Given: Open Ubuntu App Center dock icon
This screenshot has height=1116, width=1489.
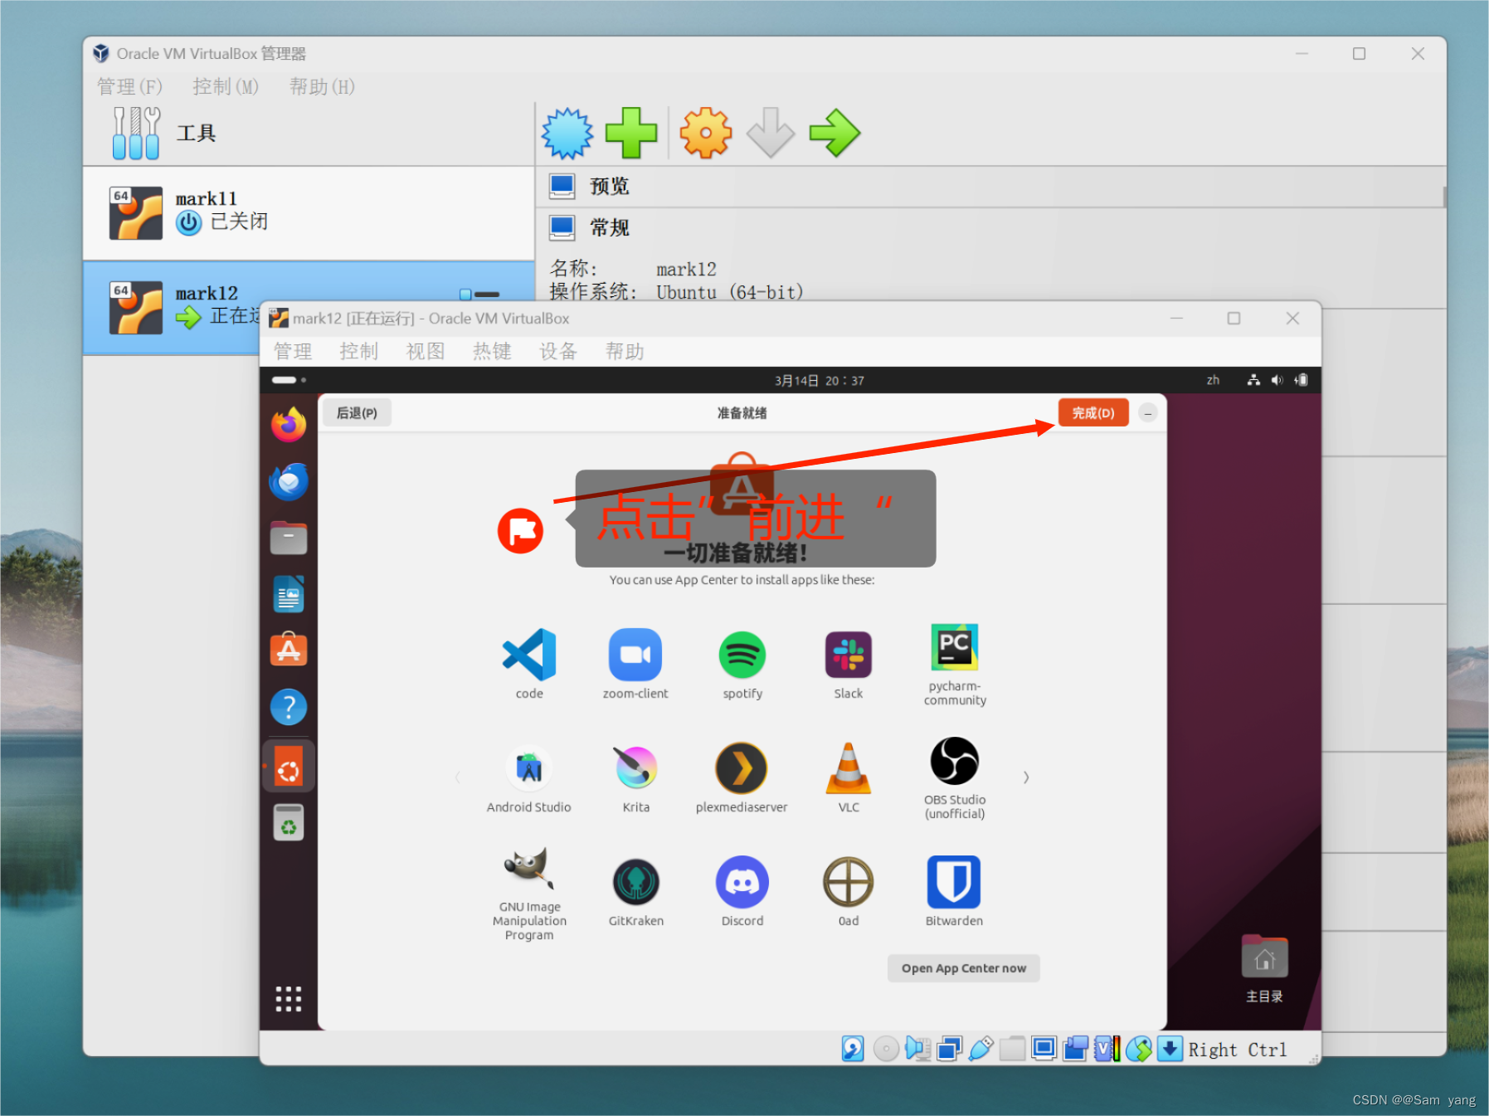Looking at the screenshot, I should (289, 650).
